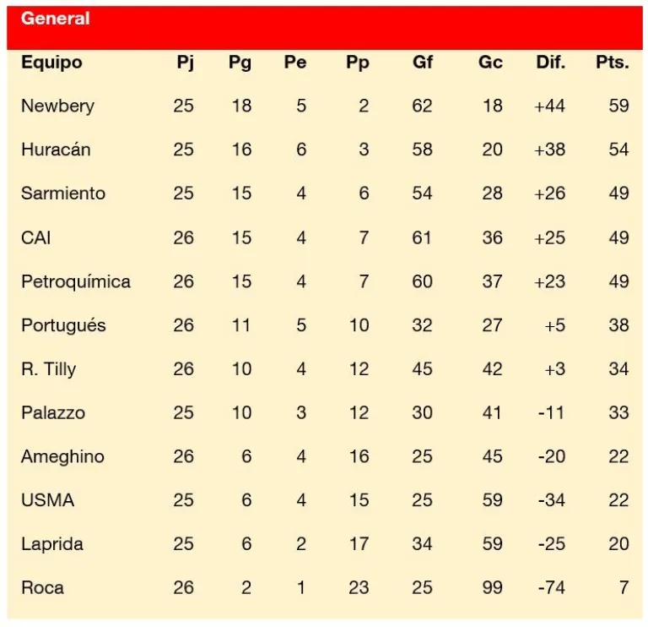This screenshot has height=627, width=648.
Task: Click the Ameghino team name
Action: coord(62,457)
